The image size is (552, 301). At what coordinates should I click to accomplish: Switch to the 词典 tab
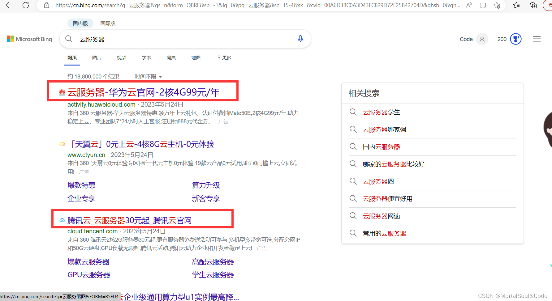(171, 57)
